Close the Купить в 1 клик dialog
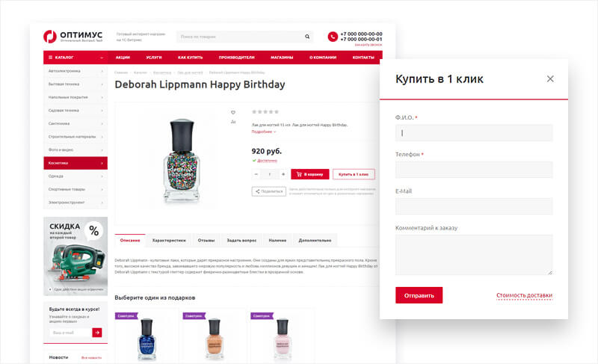Screen dimensions: 598x364 click(550, 78)
